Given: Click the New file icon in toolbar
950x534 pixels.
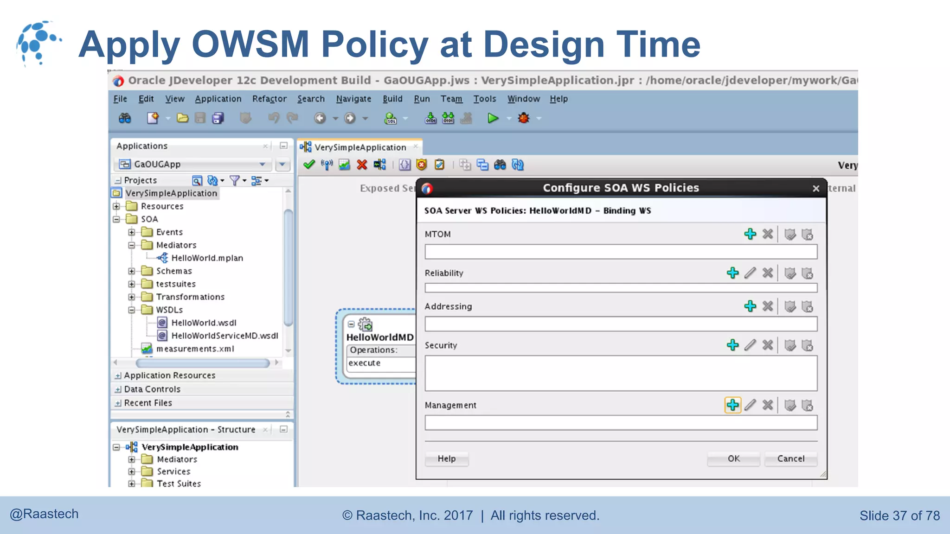Looking at the screenshot, I should tap(153, 118).
